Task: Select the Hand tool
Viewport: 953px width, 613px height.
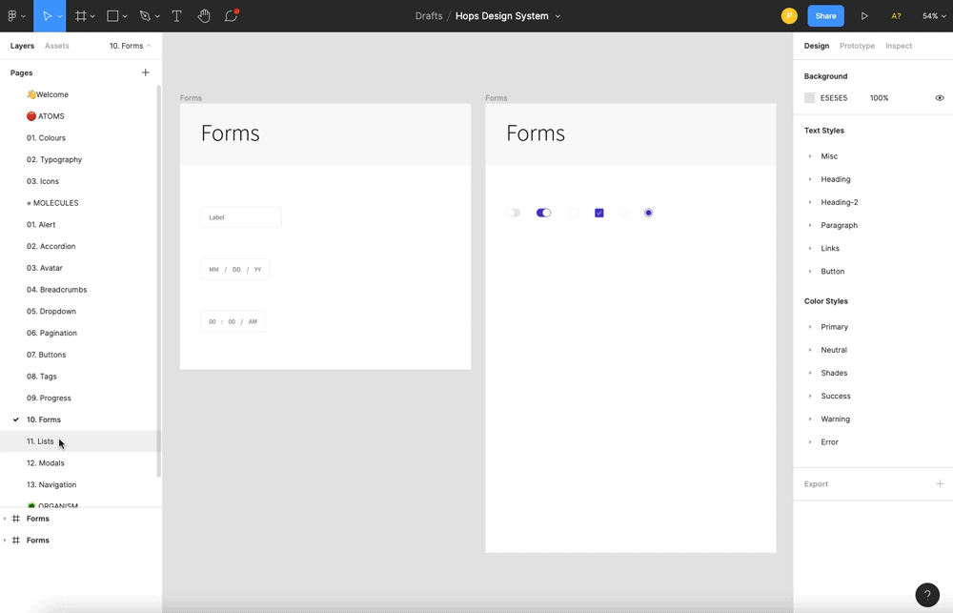Action: click(204, 16)
